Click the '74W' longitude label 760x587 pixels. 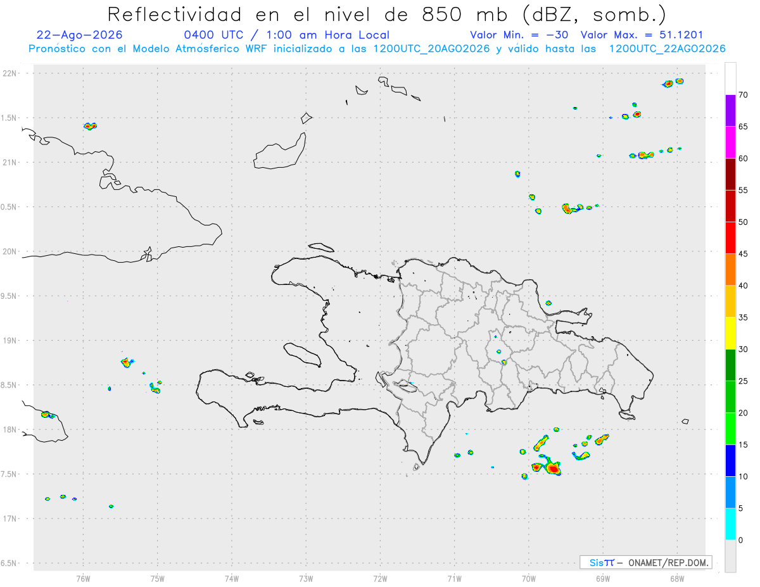[x=232, y=579]
